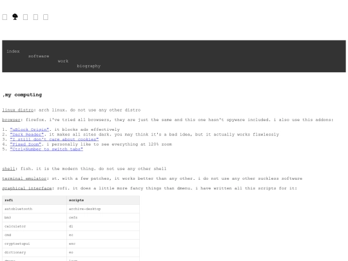Go to the software section in the nav bar

(39, 56)
